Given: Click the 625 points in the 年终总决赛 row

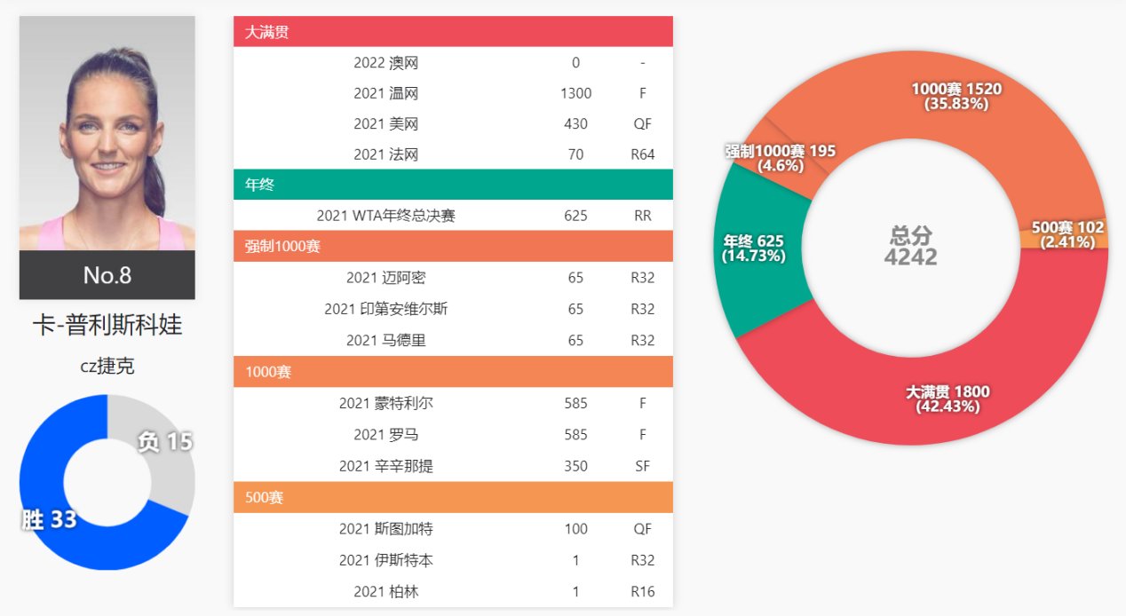Looking at the screenshot, I should (x=575, y=216).
